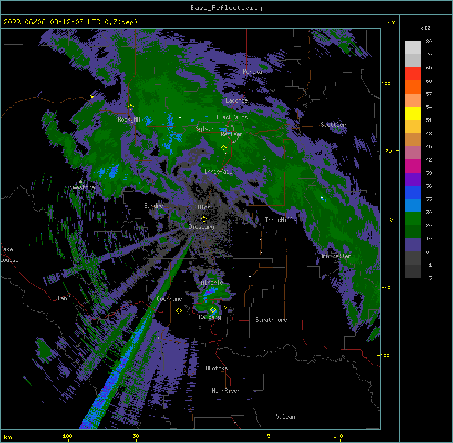Select the purple 39-36 dBZ legend swatch
The width and height of the screenshot is (453, 443).
click(413, 179)
